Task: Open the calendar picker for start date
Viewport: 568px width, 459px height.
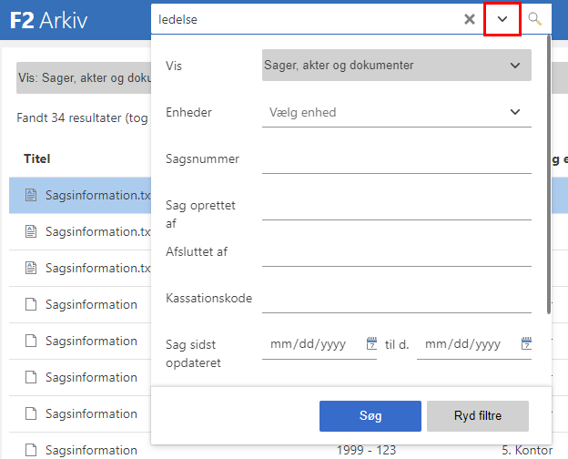Action: (370, 344)
